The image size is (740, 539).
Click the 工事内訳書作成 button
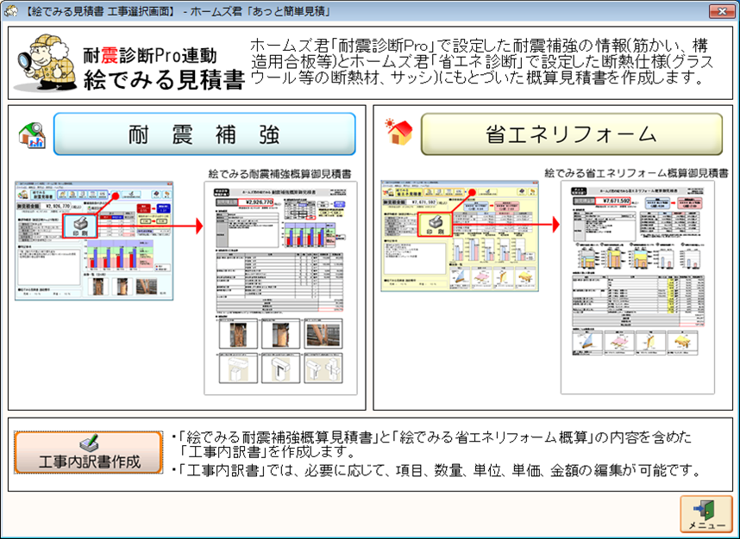[x=88, y=452]
